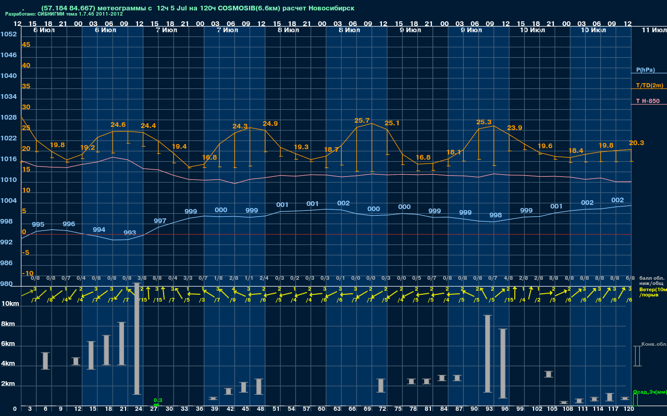Viewport: 667px width, 416px height.
Task: Click the 19.4 temperature value
Action: pos(179,147)
